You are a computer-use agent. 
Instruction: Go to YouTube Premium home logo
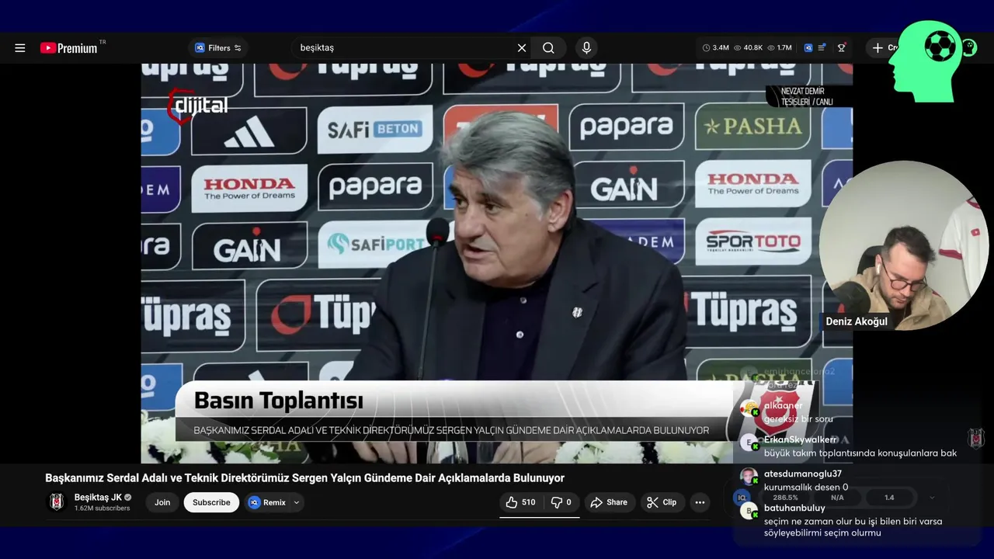click(69, 48)
